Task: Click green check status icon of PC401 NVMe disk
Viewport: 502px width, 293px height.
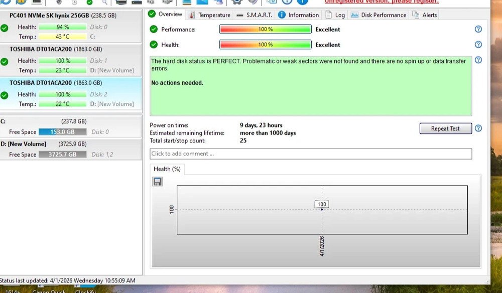Action: click(4, 28)
